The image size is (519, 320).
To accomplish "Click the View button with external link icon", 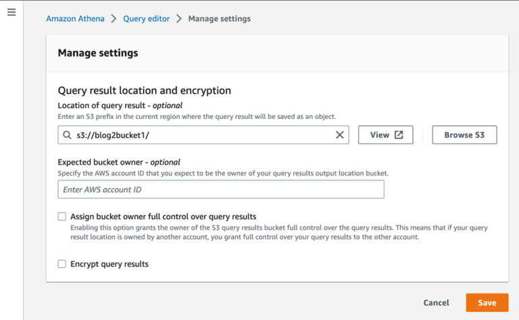I will (x=386, y=135).
